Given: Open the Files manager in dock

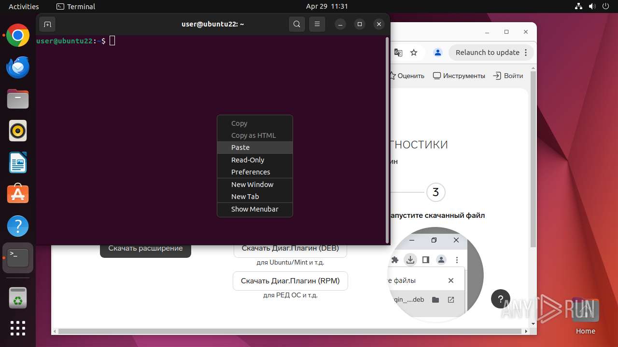Looking at the screenshot, I should pos(18,99).
